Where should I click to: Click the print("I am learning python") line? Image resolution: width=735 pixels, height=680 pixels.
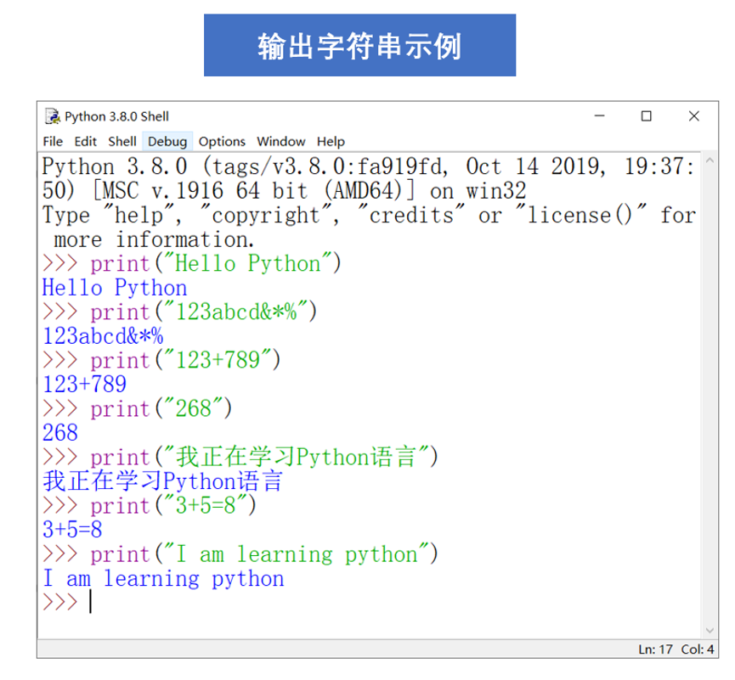240,554
